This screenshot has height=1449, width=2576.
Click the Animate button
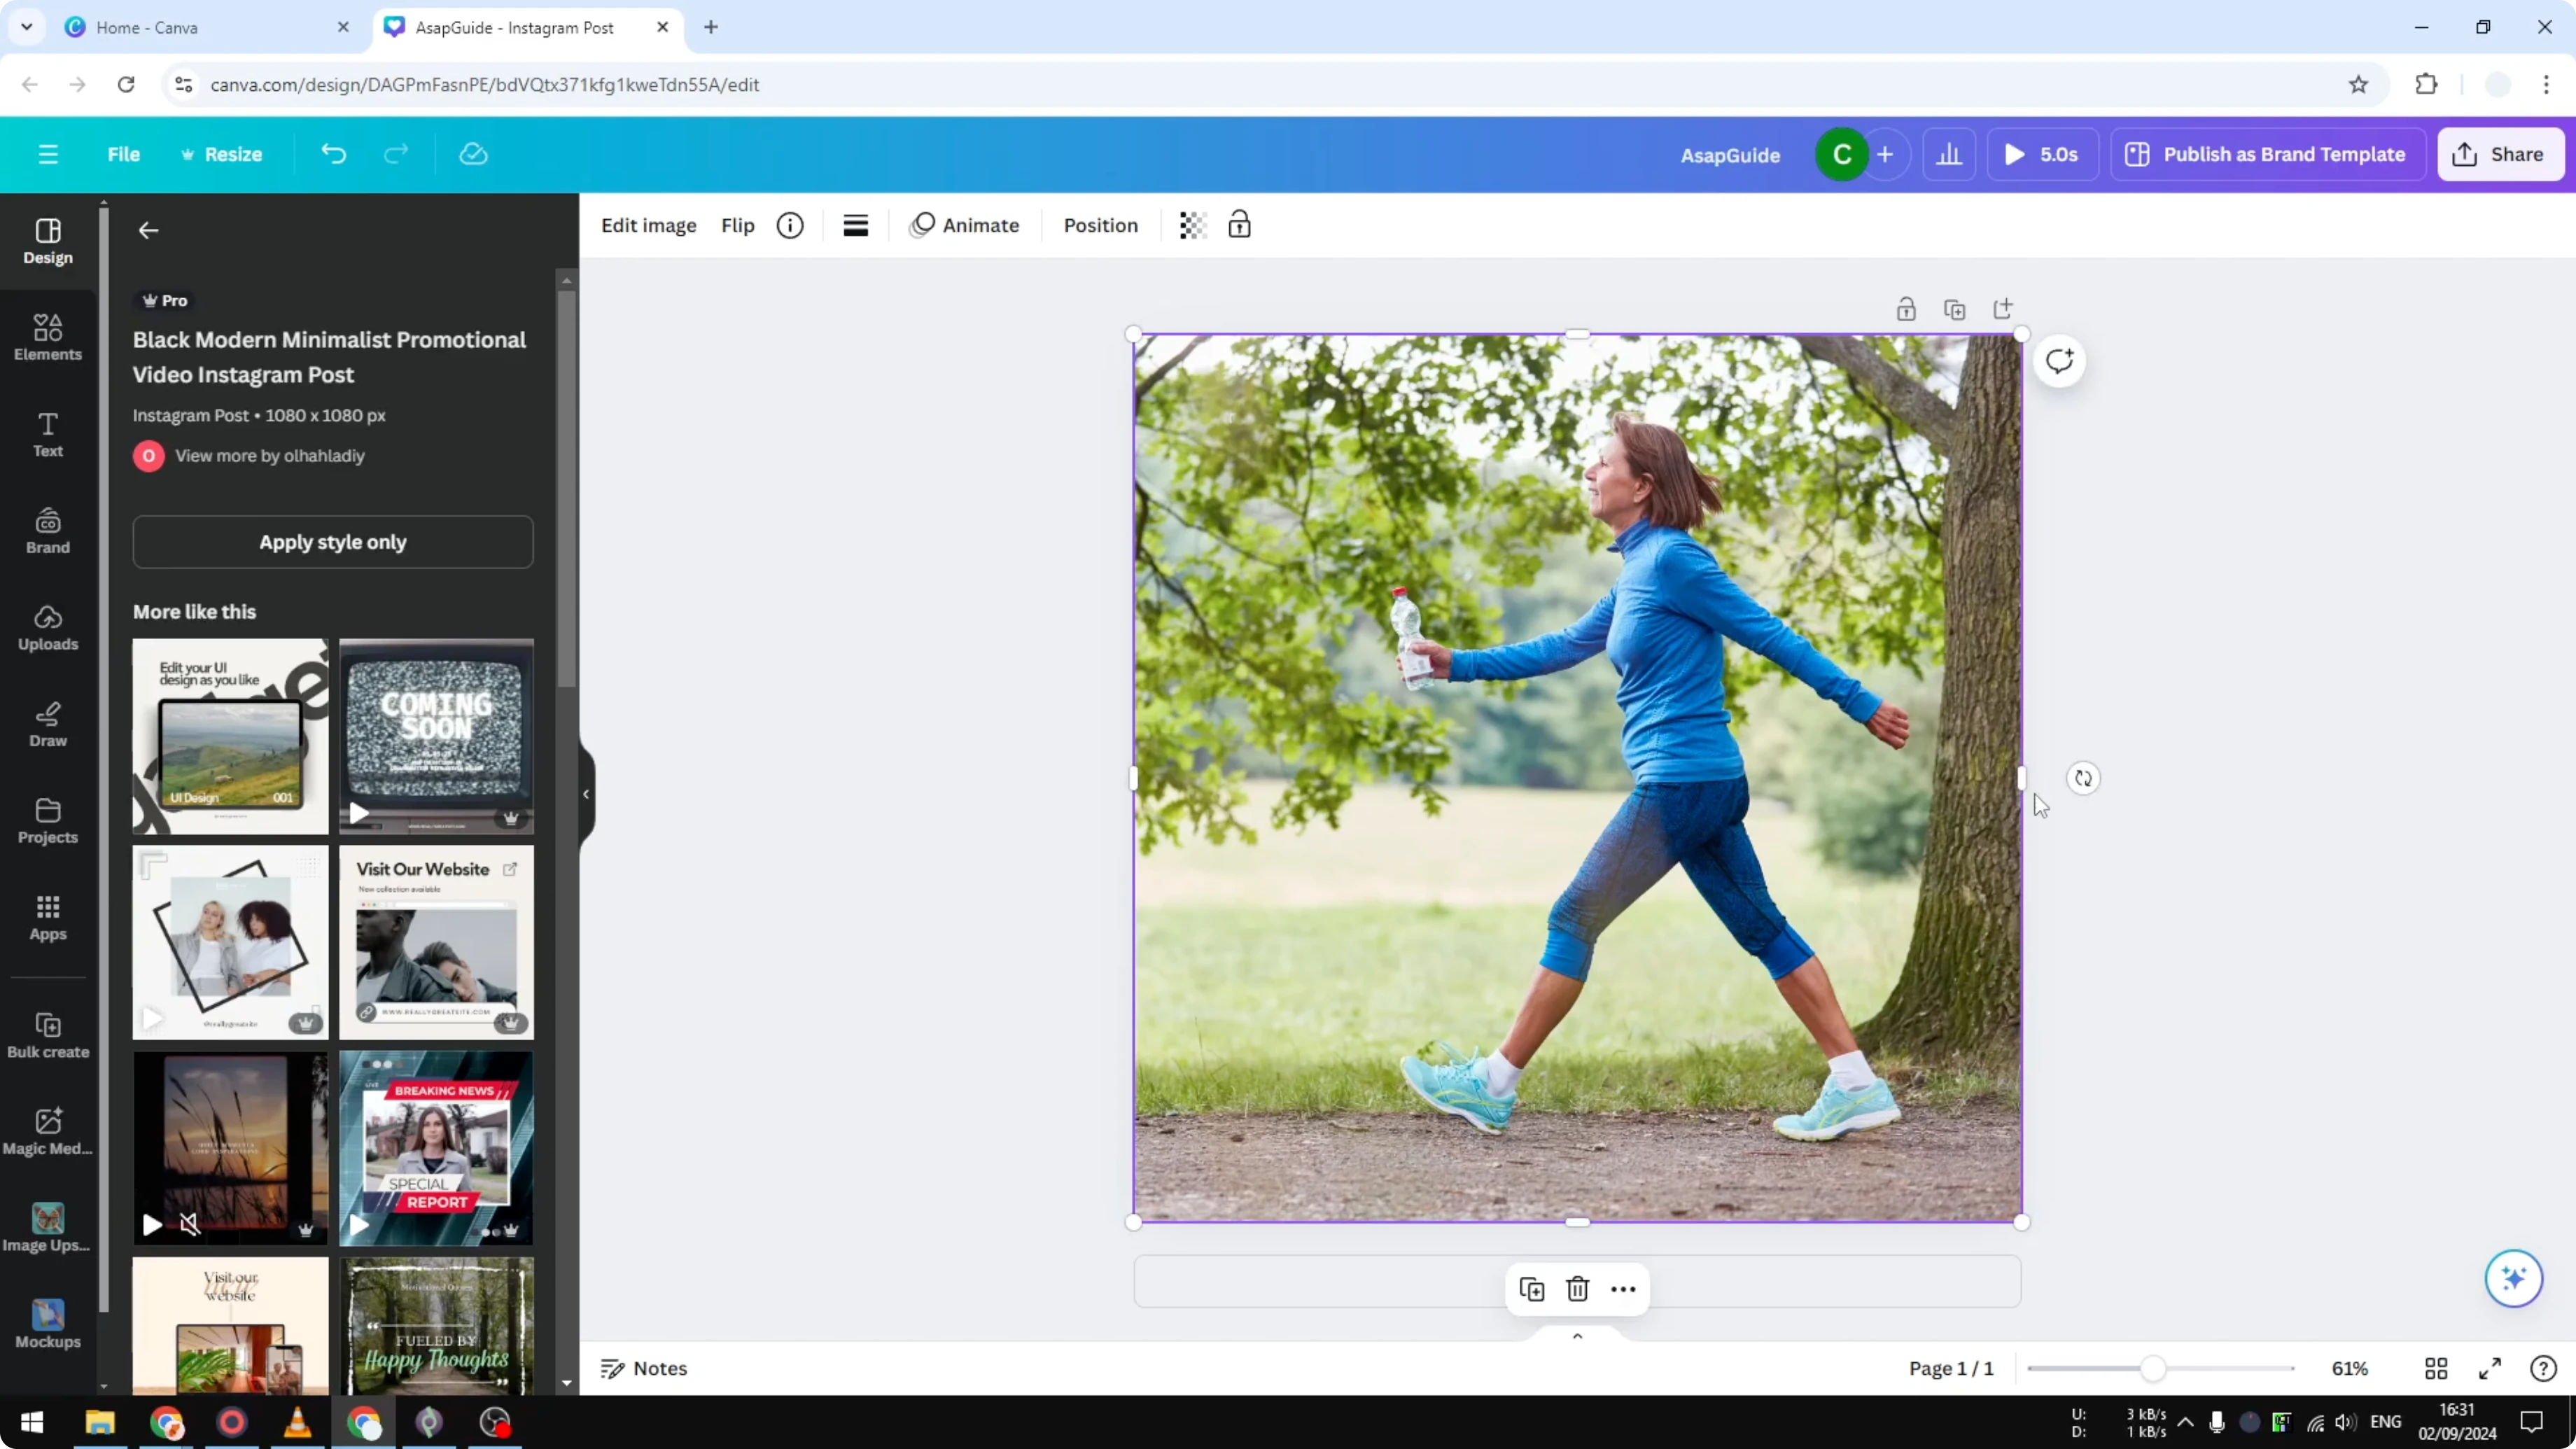965,226
